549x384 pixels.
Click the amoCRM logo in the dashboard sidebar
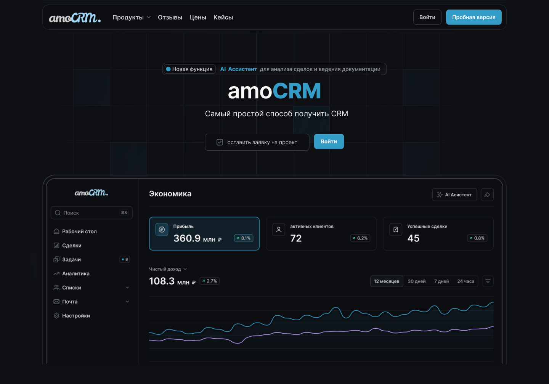click(91, 193)
